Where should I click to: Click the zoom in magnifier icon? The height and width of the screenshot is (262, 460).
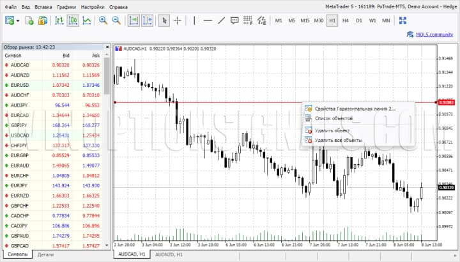(x=103, y=20)
